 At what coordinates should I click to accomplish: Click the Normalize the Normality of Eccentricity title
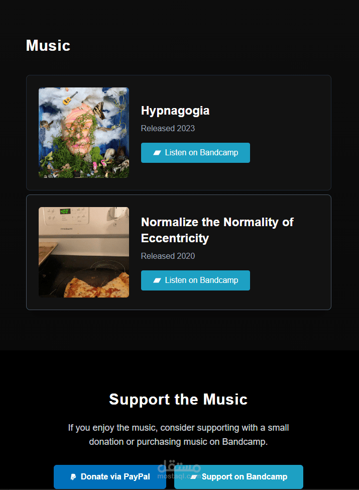217,230
